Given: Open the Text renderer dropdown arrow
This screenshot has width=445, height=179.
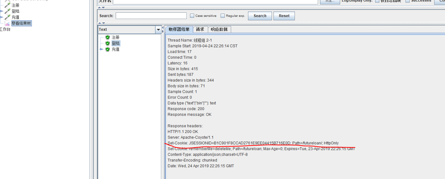Looking at the screenshot, I should (158, 30).
